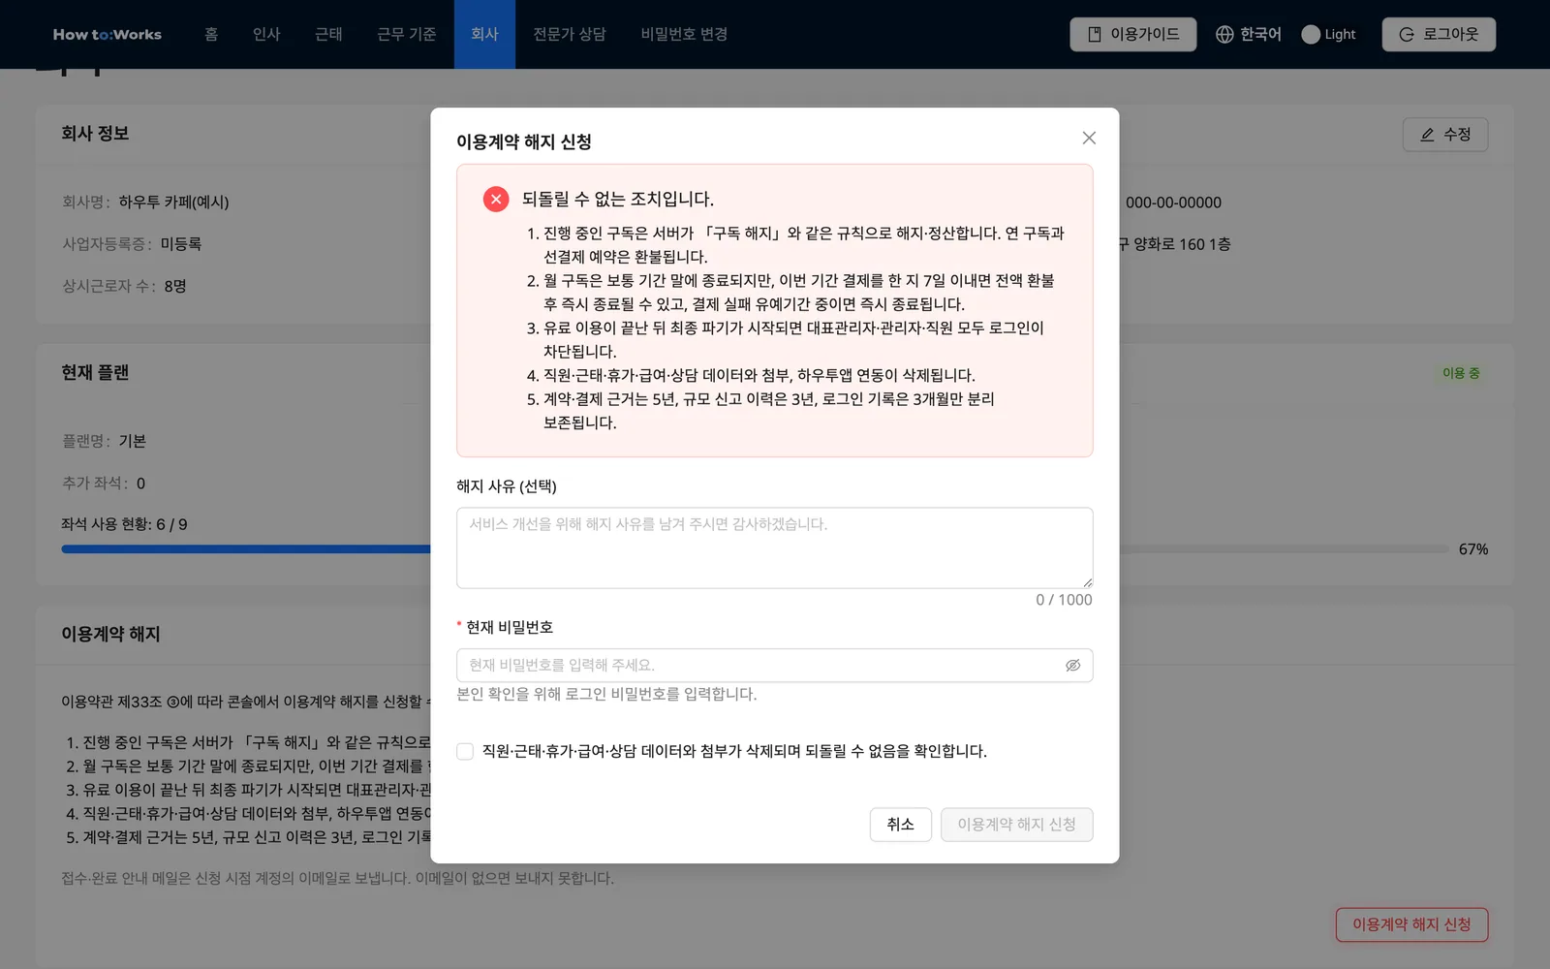The height and width of the screenshot is (969, 1550).
Task: Click the 현재 비밀번호 input field
Action: point(775,666)
